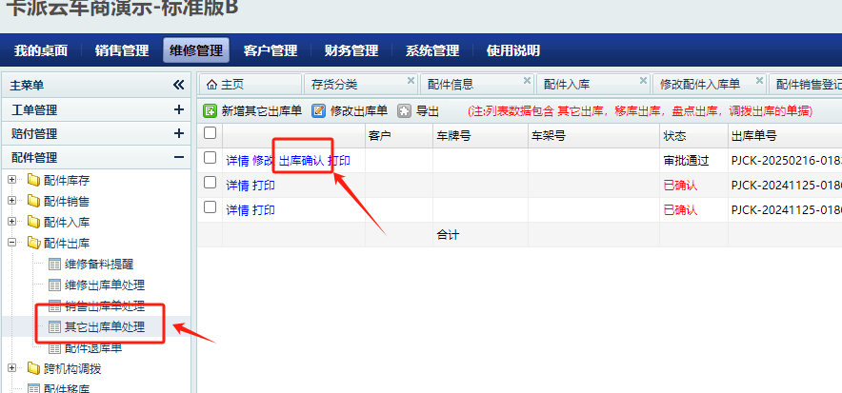The height and width of the screenshot is (393, 842).
Task: Check the row with status 审批通过
Action: (210, 160)
